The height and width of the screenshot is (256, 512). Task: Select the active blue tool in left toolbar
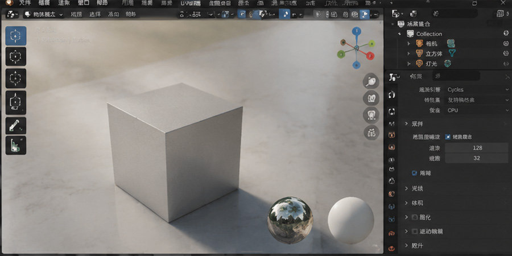[16, 36]
